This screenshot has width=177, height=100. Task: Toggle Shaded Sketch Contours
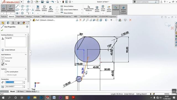point(123,10)
